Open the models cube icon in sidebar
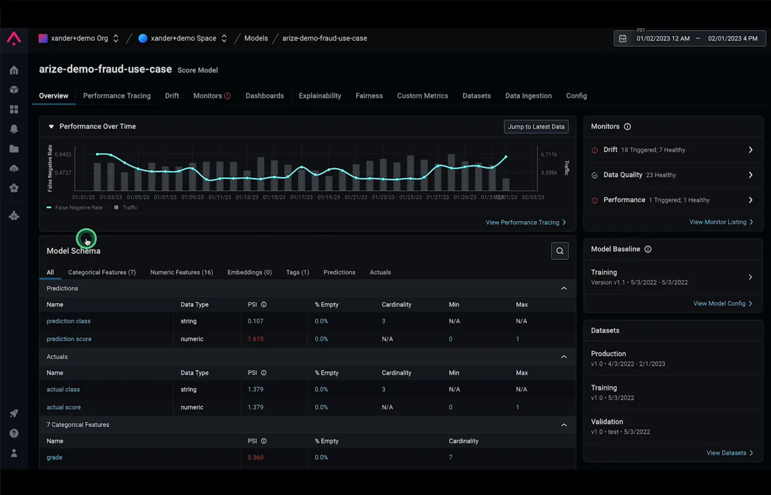Screen dimensions: 771x495 (14, 90)
